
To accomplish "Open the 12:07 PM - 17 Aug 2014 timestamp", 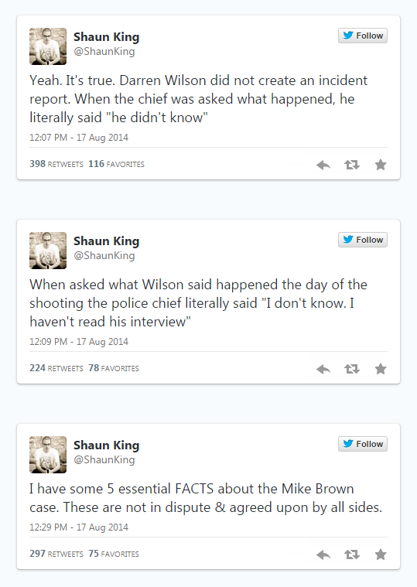I will point(79,138).
